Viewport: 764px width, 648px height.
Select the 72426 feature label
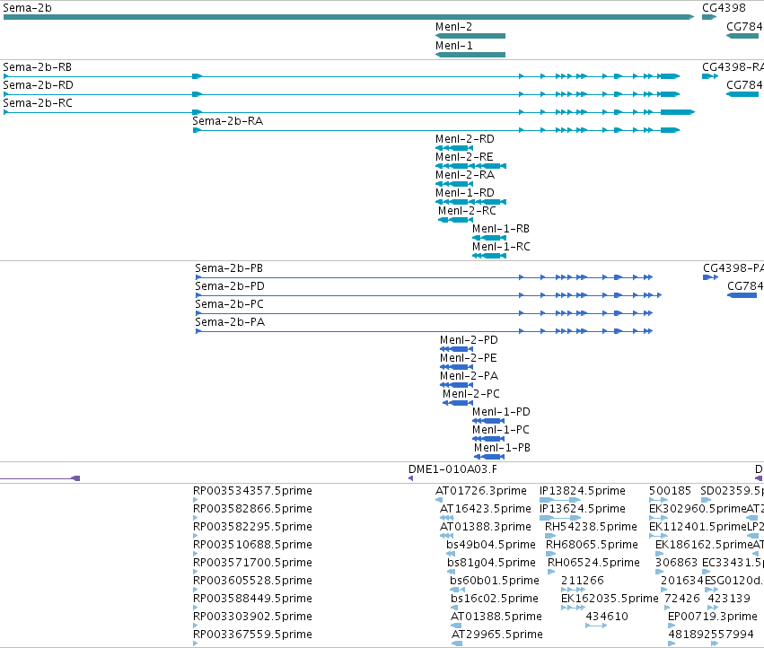pyautogui.click(x=682, y=599)
